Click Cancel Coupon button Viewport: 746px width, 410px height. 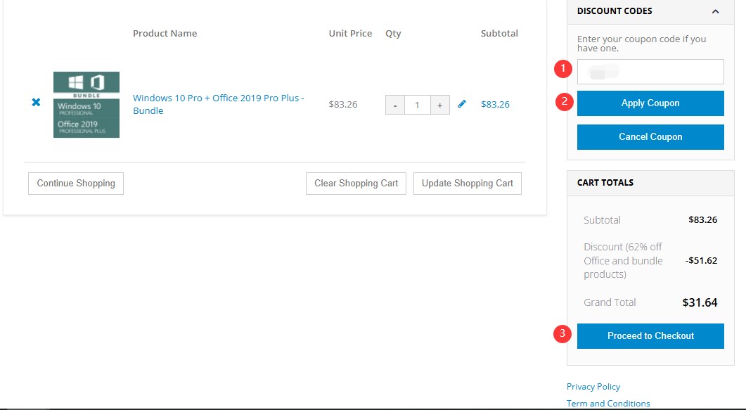(650, 137)
